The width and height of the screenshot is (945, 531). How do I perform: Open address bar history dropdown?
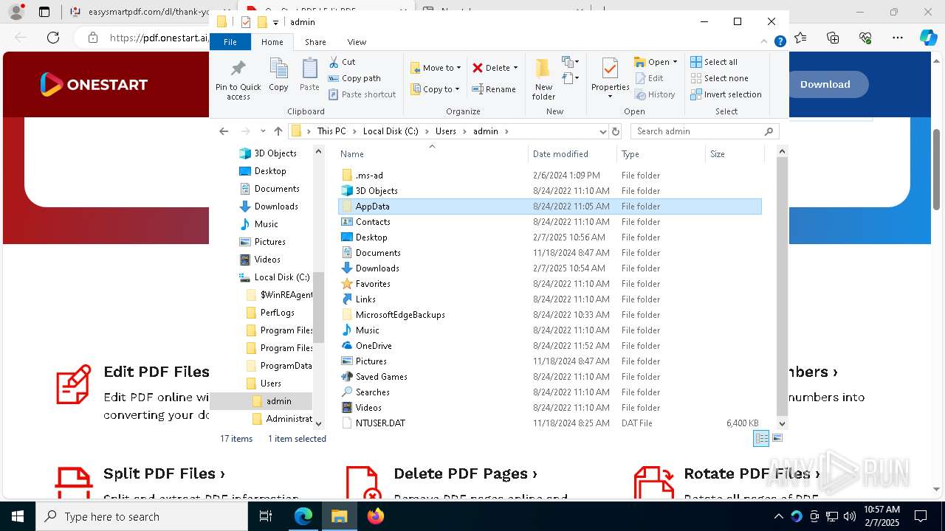(603, 131)
